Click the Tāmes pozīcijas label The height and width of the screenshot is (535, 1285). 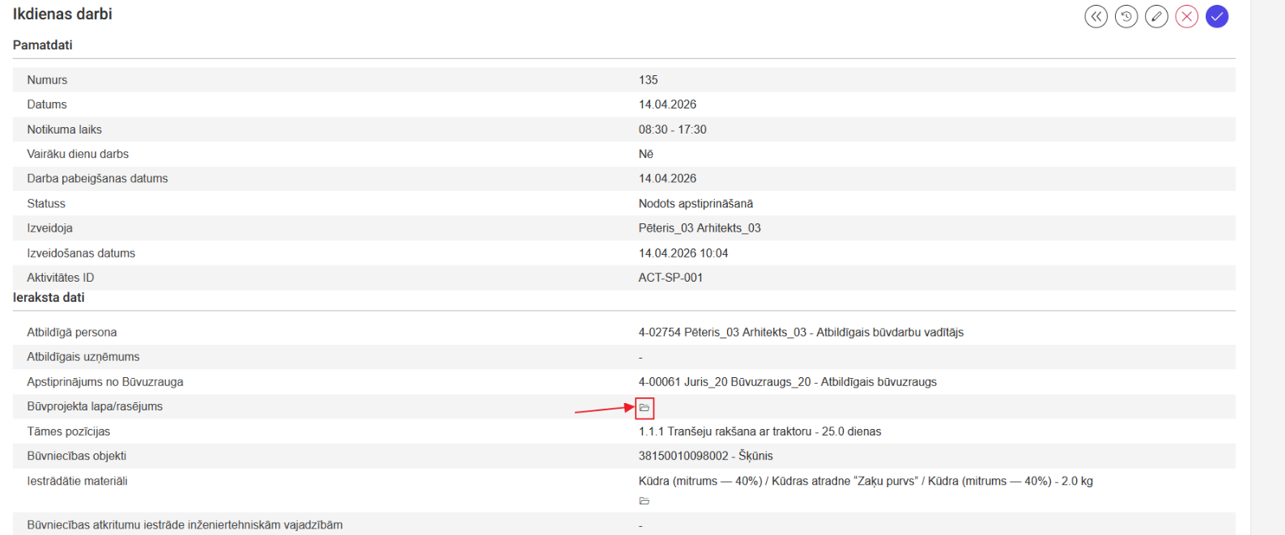(x=69, y=431)
